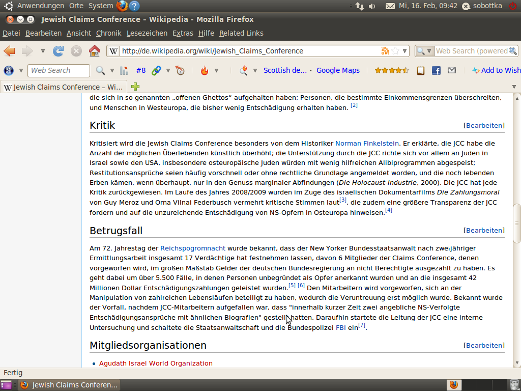Expand the Alexa logo dropdown arrow
The height and width of the screenshot is (391, 521).
[x=21, y=70]
